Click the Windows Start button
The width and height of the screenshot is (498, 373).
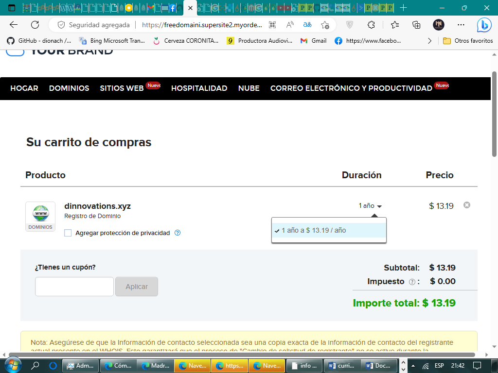tap(12, 365)
